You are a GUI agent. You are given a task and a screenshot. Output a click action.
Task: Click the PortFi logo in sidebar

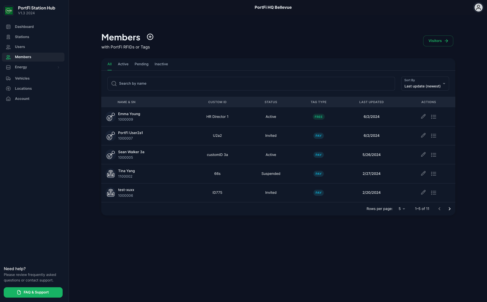point(9,10)
